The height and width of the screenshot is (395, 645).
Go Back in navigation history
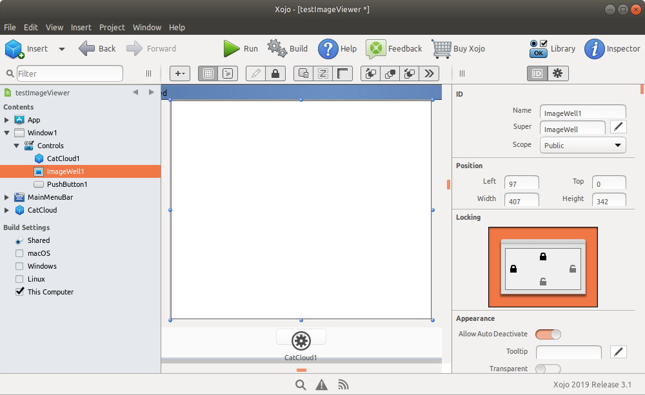point(97,48)
